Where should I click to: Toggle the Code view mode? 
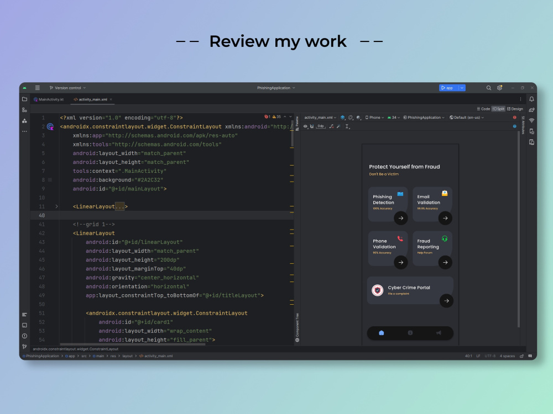click(x=484, y=109)
